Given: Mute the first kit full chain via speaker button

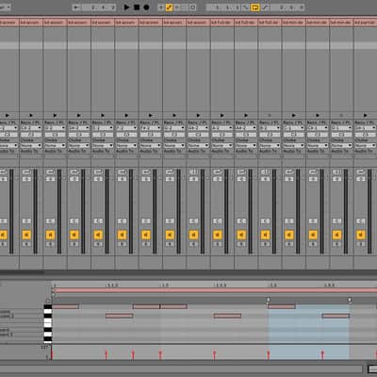Looking at the screenshot, I should 218,235.
